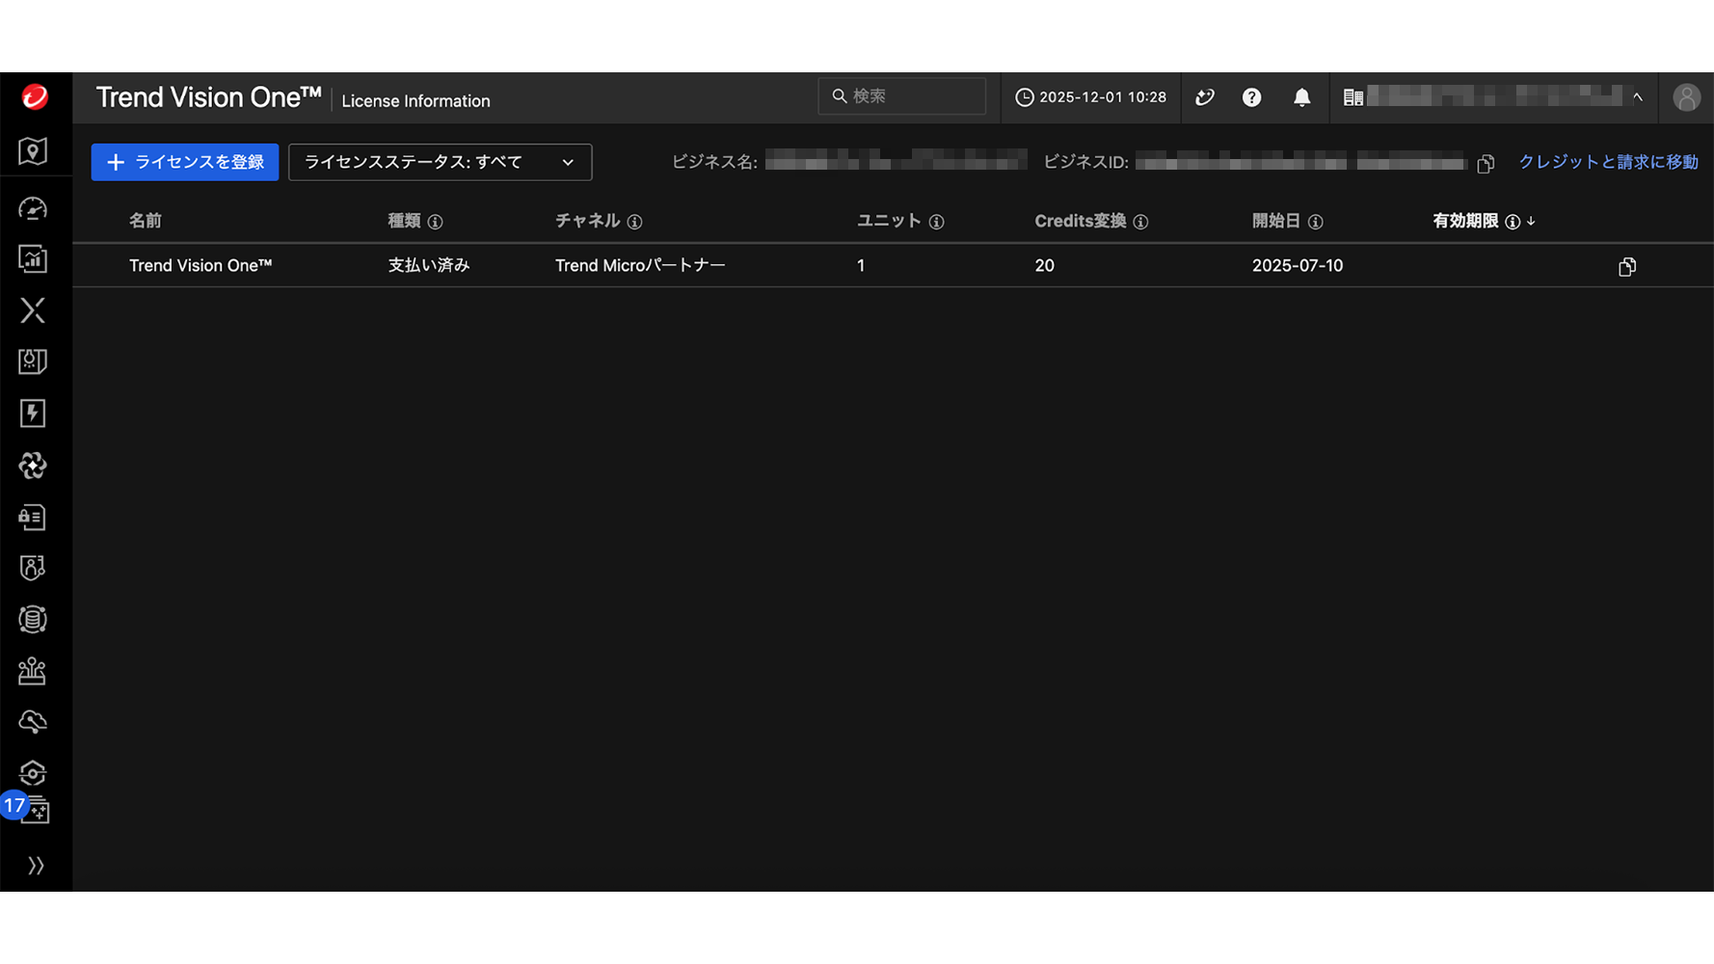Open the ライセンスステータス filter dropdown

440,162
